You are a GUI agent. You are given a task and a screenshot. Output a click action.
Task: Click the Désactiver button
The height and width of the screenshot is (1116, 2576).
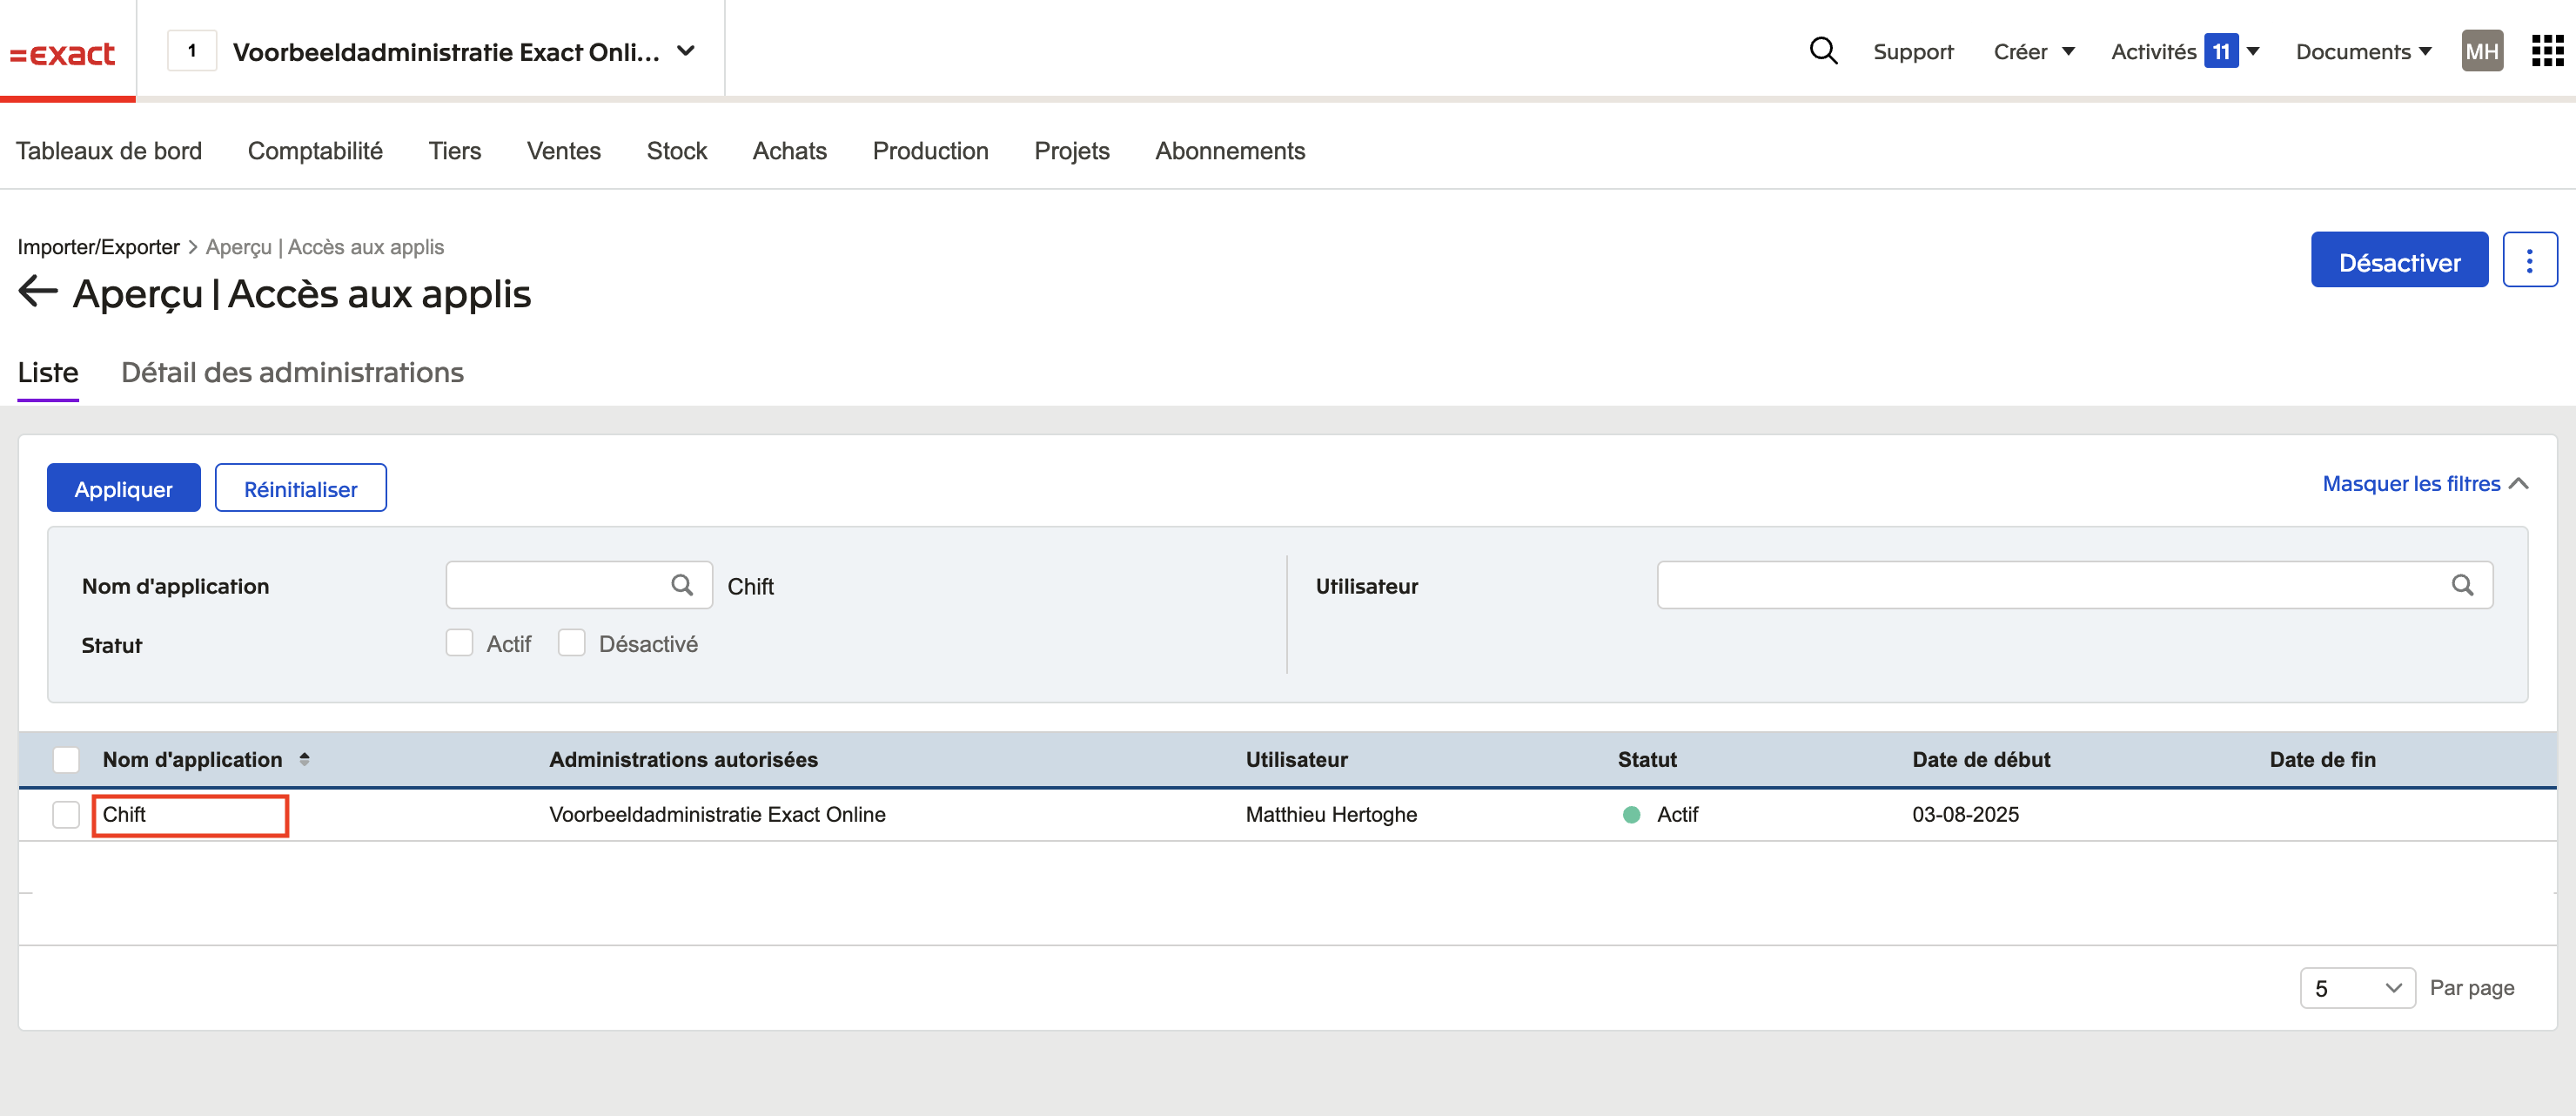pyautogui.click(x=2398, y=260)
